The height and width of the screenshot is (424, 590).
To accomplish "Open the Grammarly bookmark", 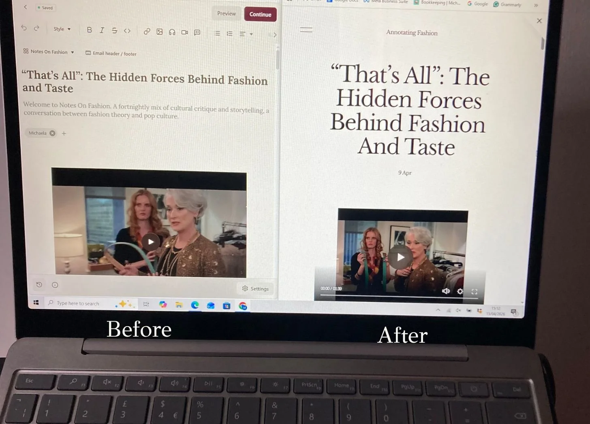I will click(507, 4).
